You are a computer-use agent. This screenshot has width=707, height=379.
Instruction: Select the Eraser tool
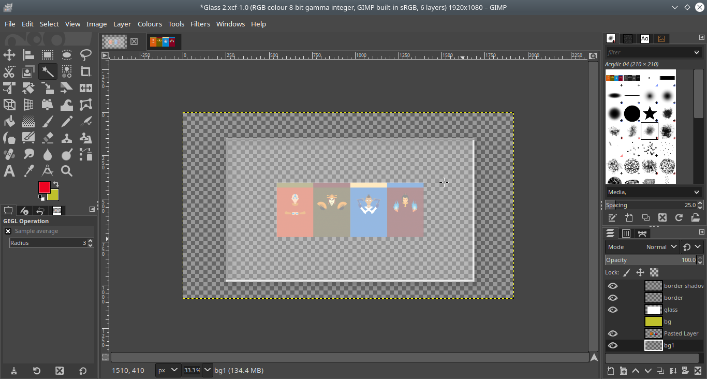coord(48,138)
